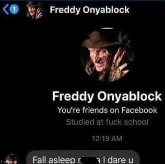Select the "Fall asleep" message bubble
Viewport: 165px width, 164px height.
click(x=83, y=158)
